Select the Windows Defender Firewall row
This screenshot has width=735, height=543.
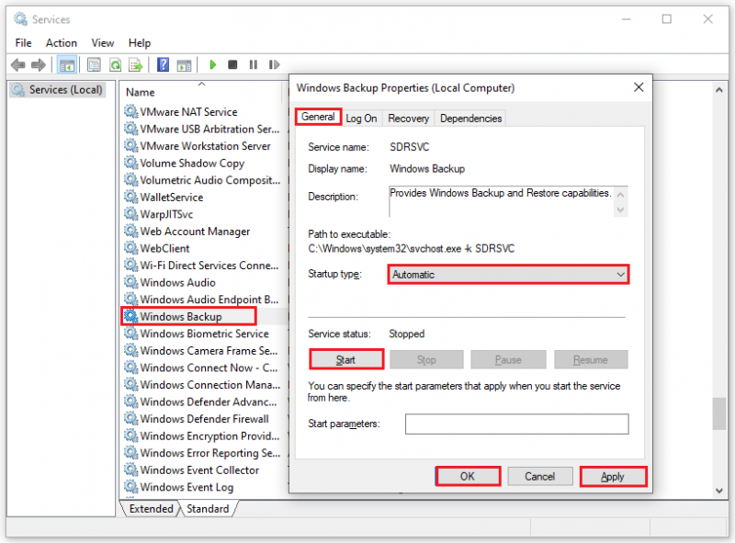(x=202, y=419)
